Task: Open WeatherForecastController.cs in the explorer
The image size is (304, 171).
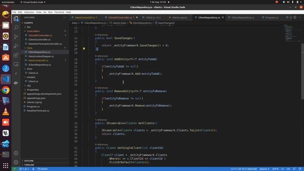Action: (45, 44)
